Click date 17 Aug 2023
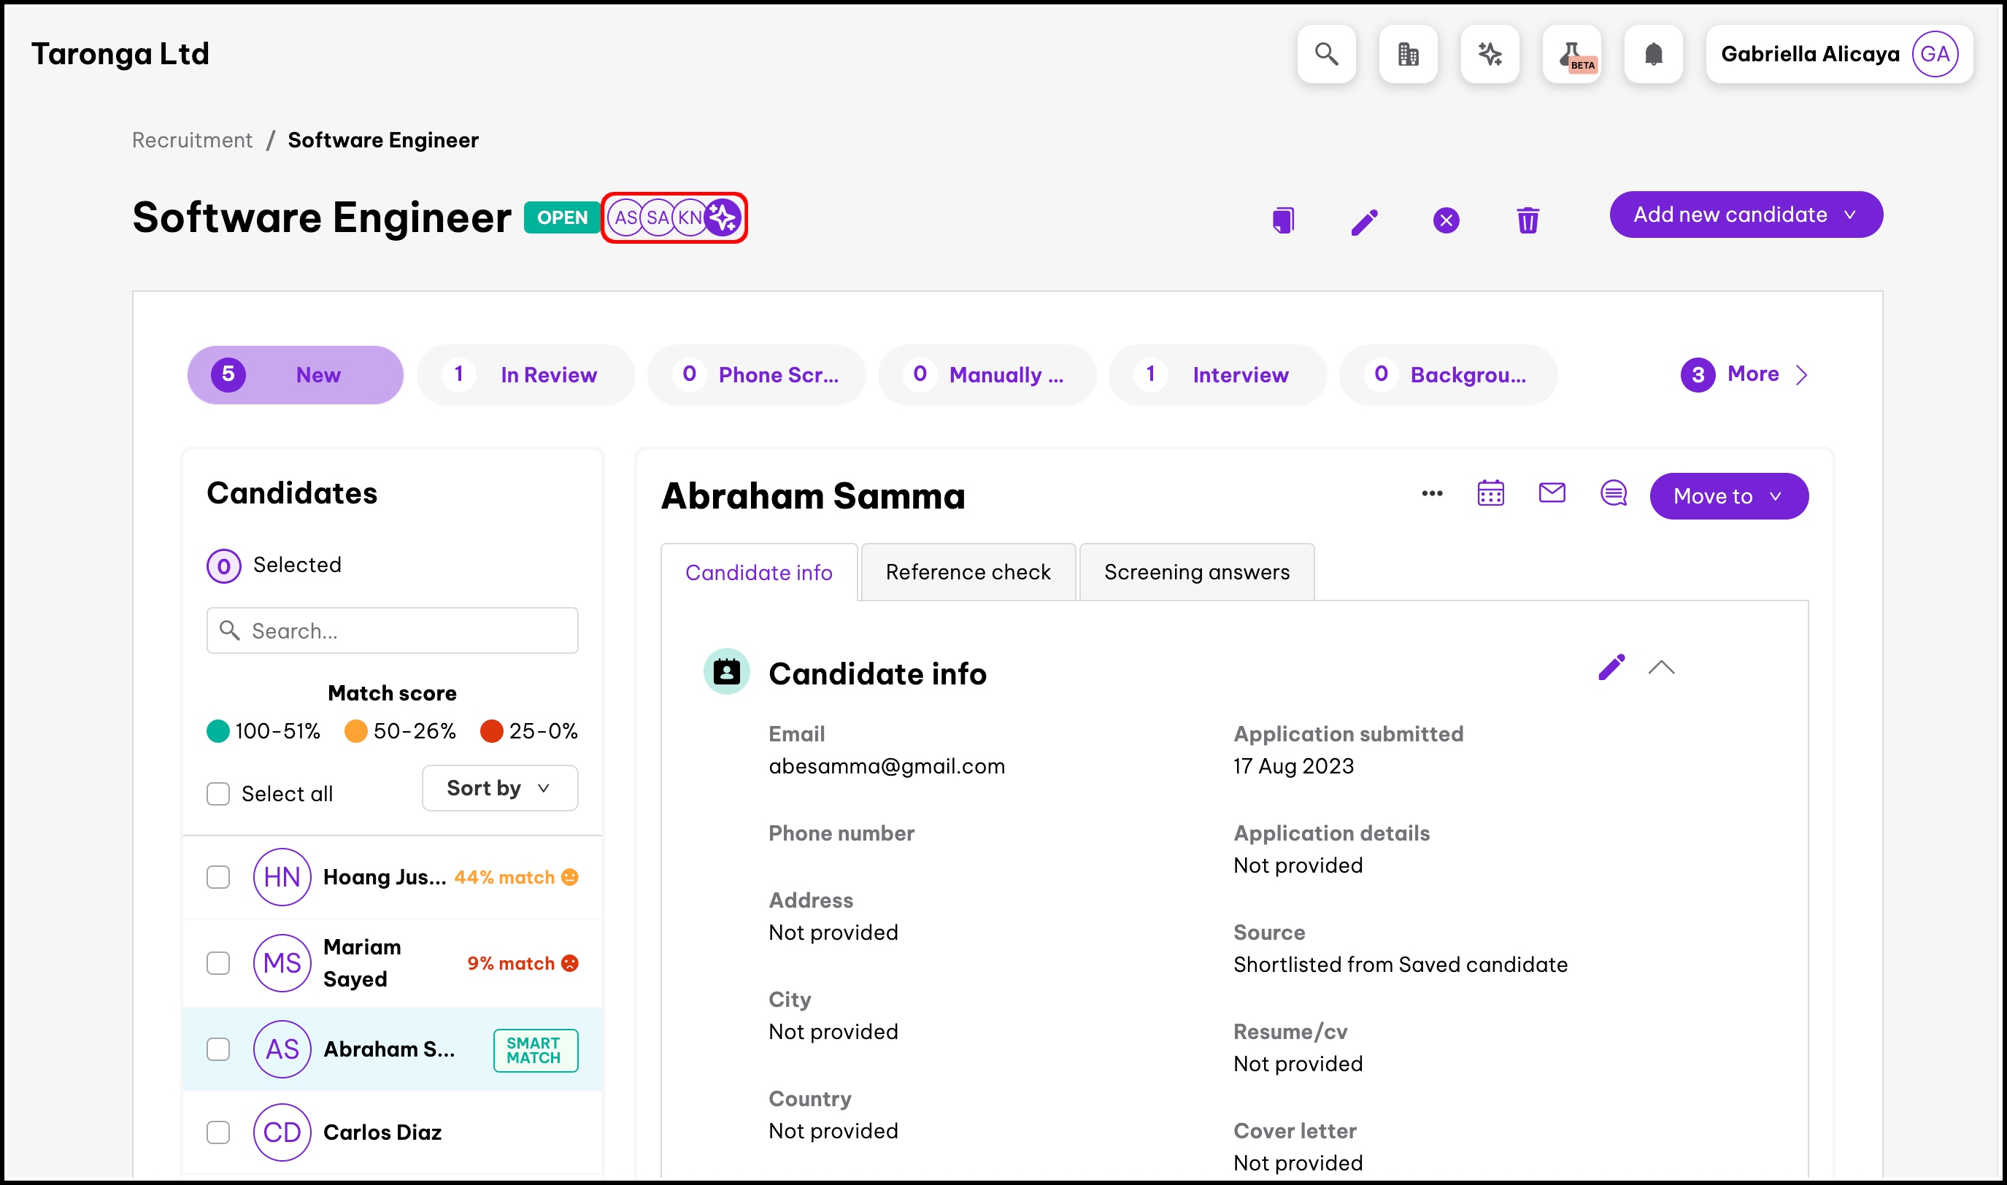 pos(1293,767)
